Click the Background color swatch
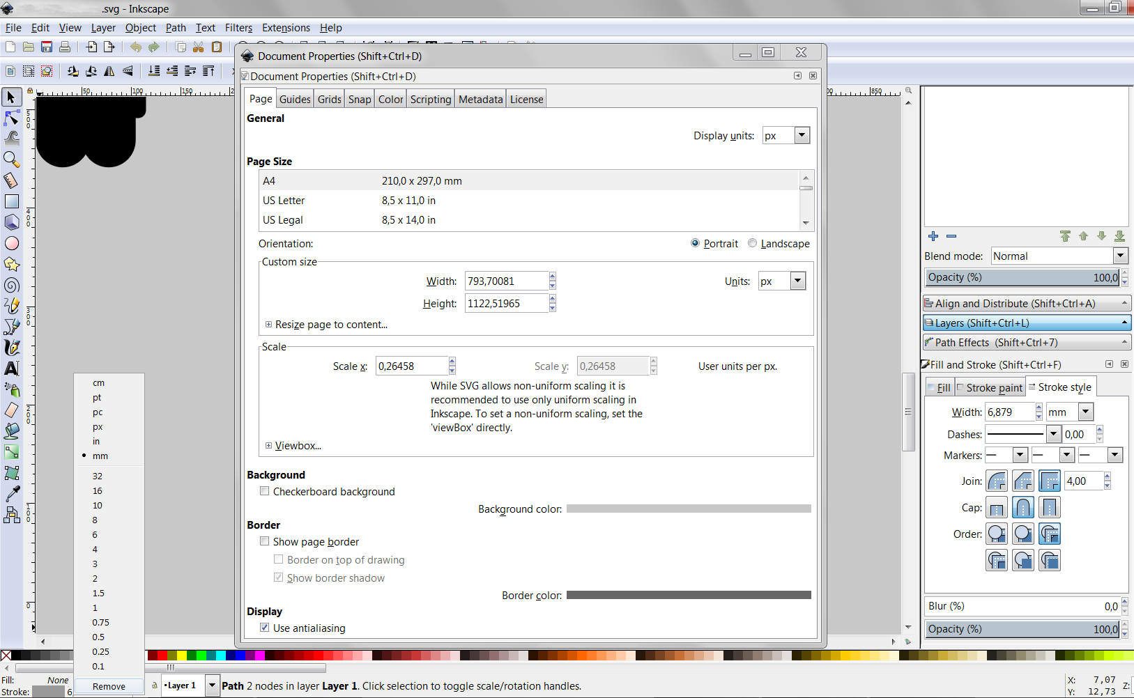Screen dimensions: 1134x698 tap(688, 509)
